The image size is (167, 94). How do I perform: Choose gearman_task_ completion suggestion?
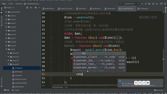99,64
